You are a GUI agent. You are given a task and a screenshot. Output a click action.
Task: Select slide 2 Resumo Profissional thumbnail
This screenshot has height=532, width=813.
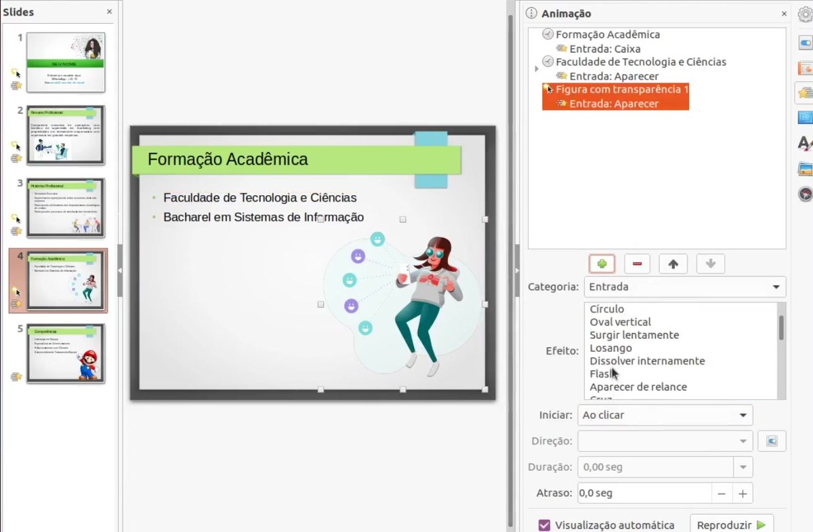(66, 135)
